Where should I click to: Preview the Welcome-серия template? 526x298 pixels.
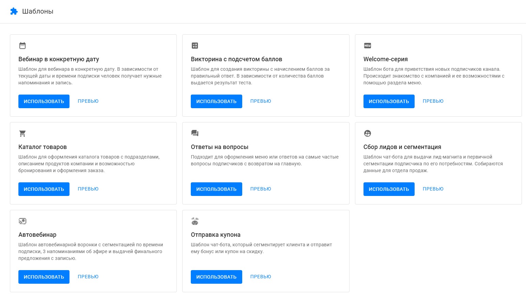433,101
